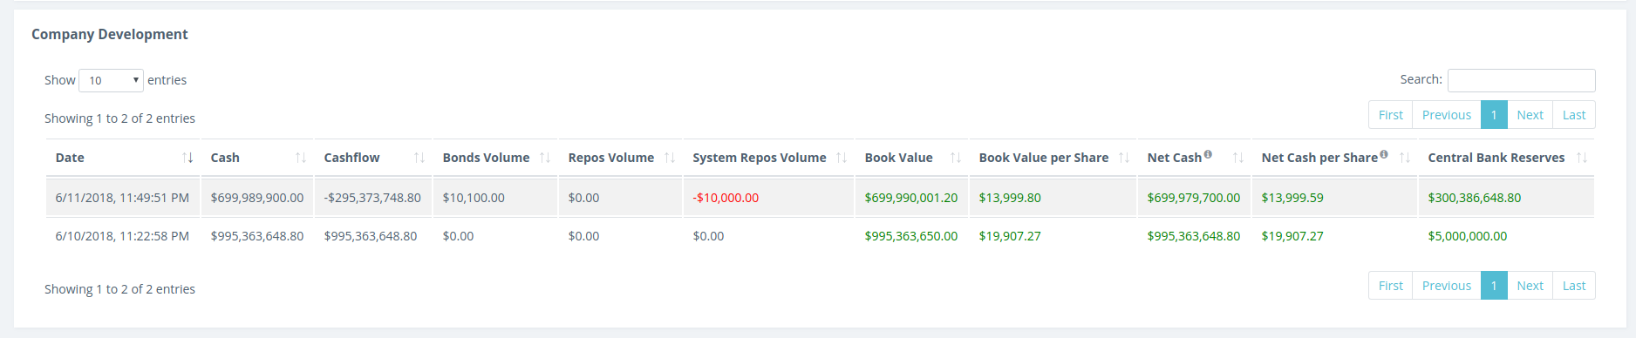1636x338 pixels.
Task: Click the Cash column sort icon
Action: click(x=301, y=158)
